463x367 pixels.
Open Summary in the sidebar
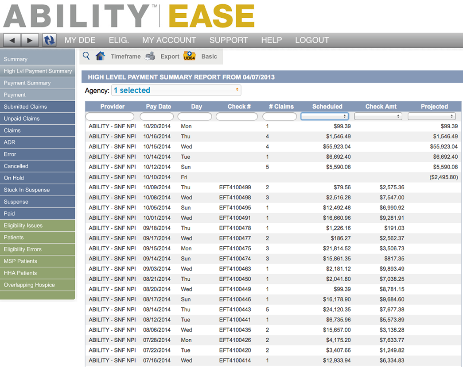click(x=38, y=59)
